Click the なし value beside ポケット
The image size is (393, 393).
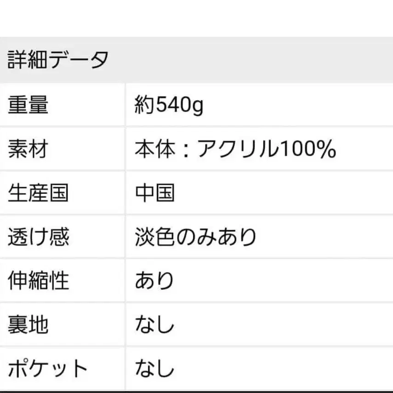[154, 368]
